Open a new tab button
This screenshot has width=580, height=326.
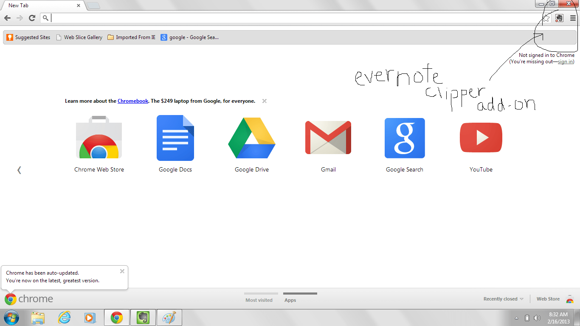tap(94, 6)
